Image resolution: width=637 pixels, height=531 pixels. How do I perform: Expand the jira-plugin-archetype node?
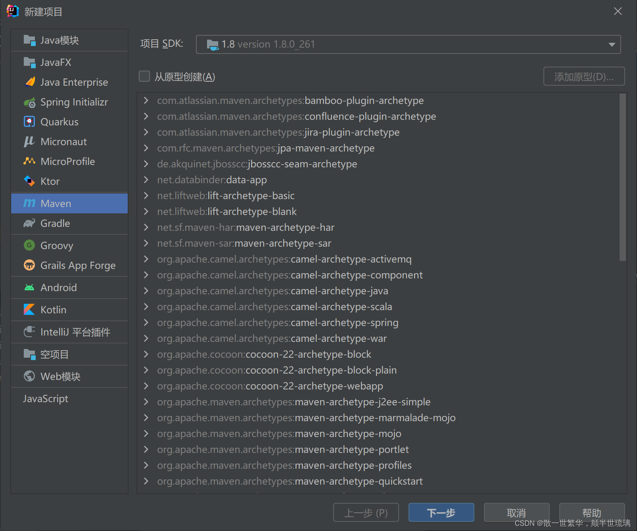(x=146, y=132)
